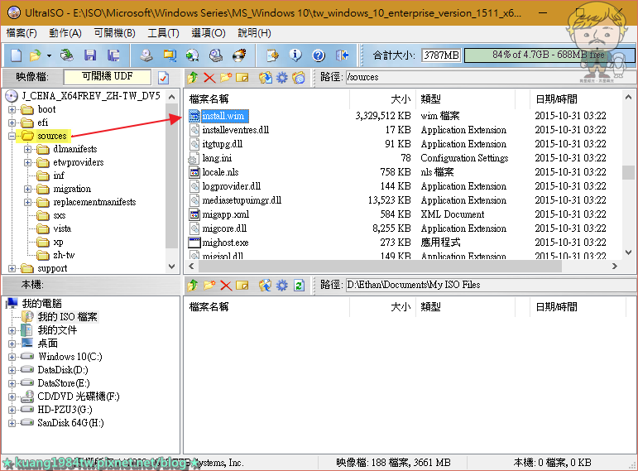This screenshot has height=471, width=638.
Task: Click the Mount to Virtual Drive icon
Action: point(216,55)
